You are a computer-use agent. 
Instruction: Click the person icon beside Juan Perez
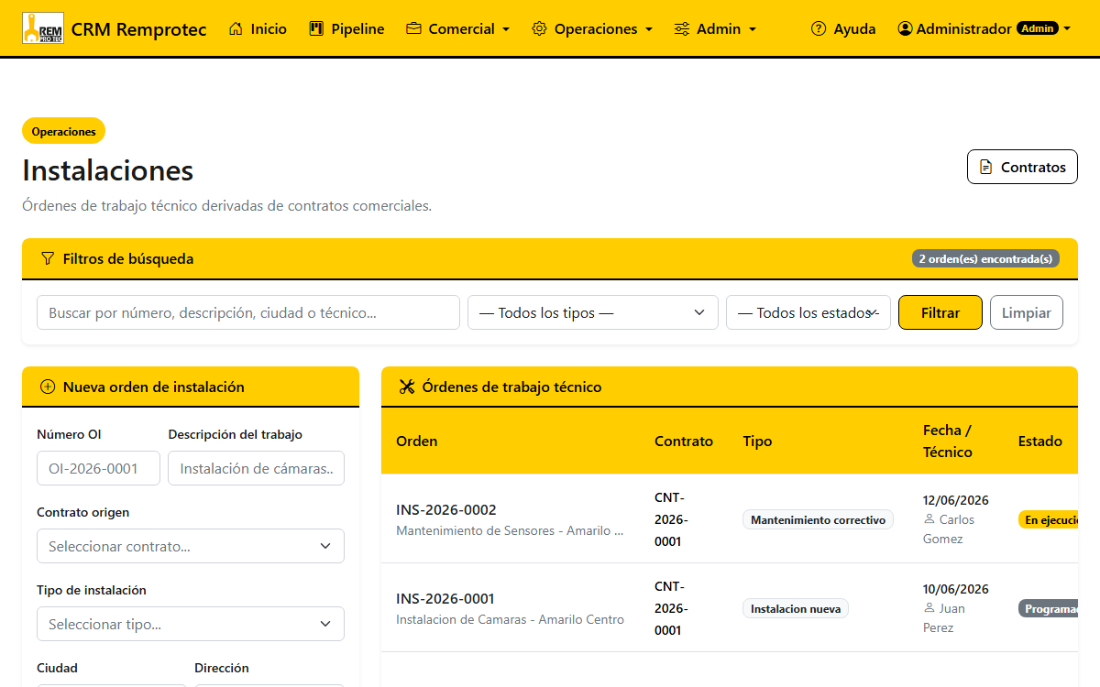(929, 608)
